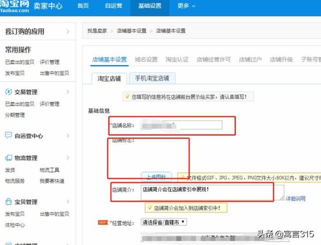The height and width of the screenshot is (245, 321).
Task: Go to the 淘宝认证 tab
Action: (177, 60)
